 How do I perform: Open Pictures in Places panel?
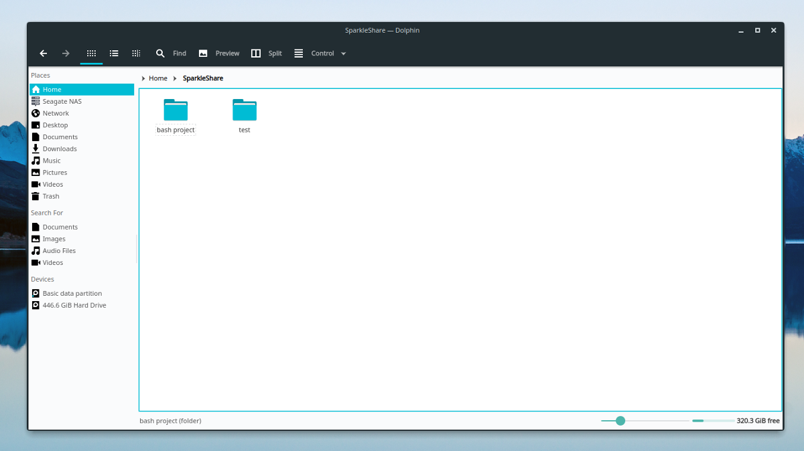click(x=82, y=173)
